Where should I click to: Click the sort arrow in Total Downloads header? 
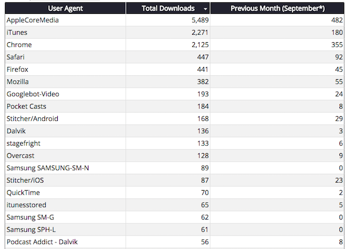205,9
